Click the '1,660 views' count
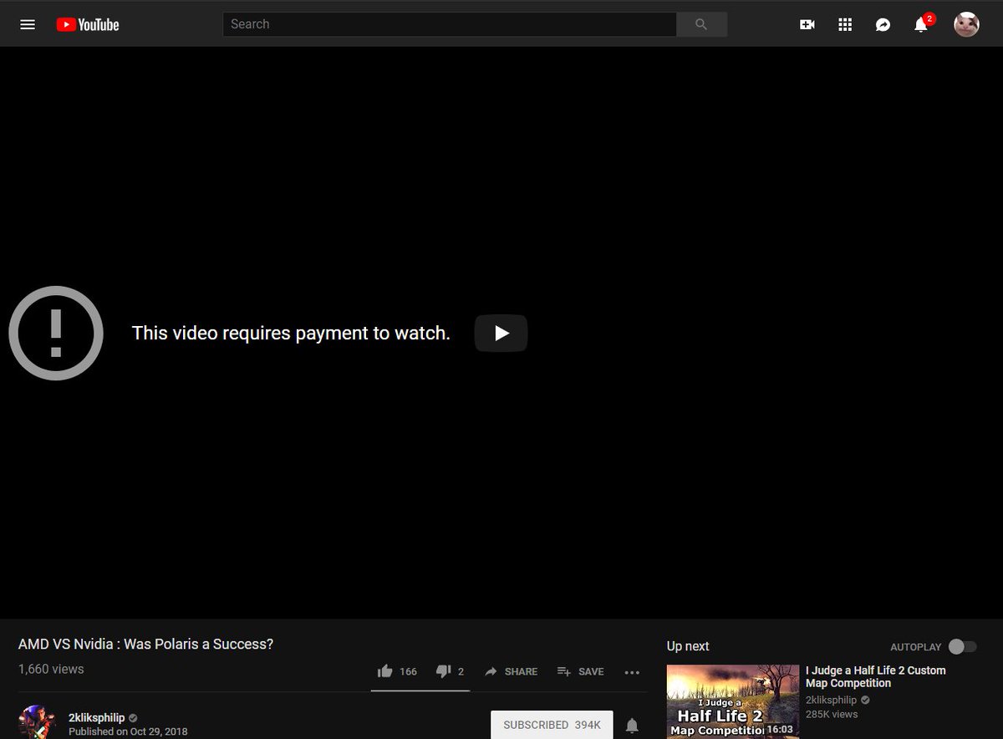Viewport: 1003px width, 739px height. click(x=51, y=669)
